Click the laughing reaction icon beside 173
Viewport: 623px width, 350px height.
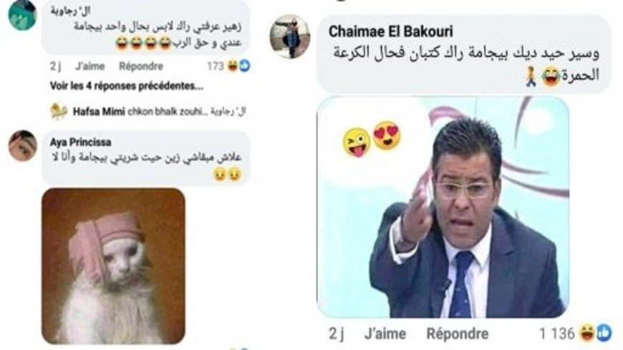(233, 66)
